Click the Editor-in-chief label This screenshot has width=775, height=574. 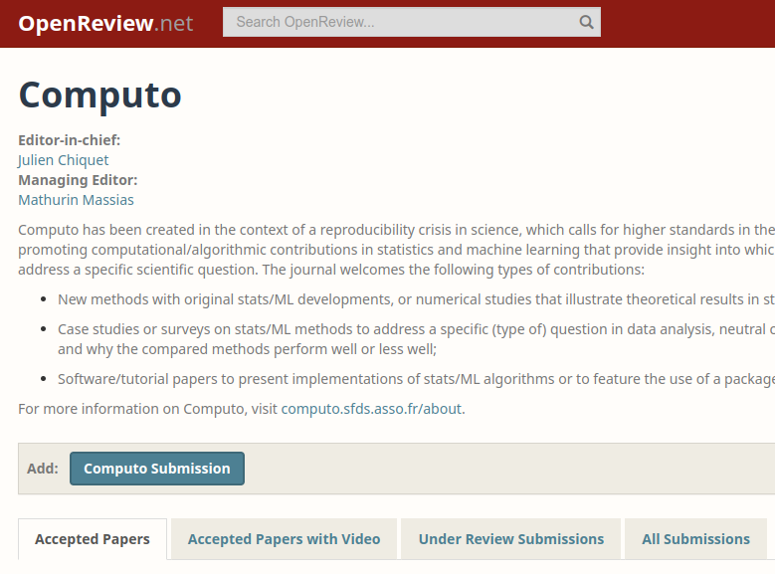point(70,140)
